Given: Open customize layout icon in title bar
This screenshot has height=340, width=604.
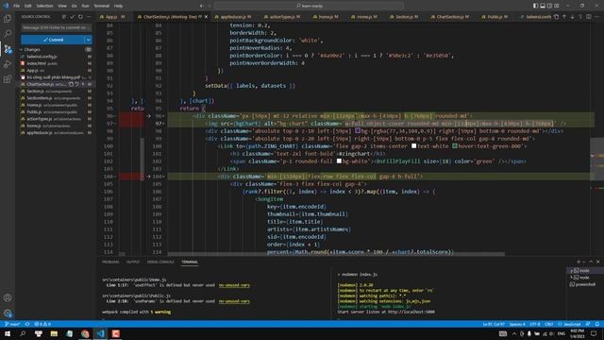Looking at the screenshot, I should (x=557, y=6).
